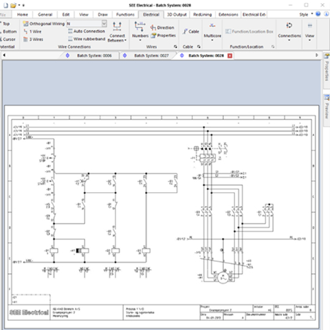Toggle Wire rubberband checkbox

coord(71,39)
